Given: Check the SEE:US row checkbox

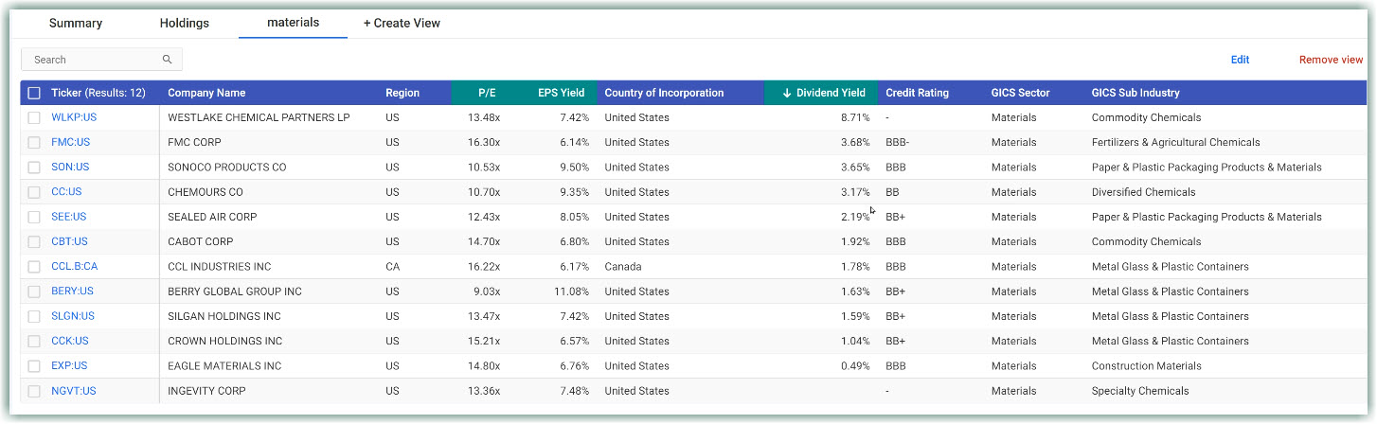Looking at the screenshot, I should coord(34,217).
